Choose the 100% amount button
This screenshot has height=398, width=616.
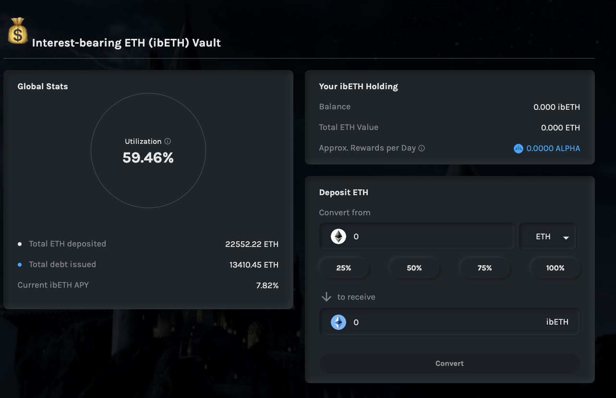pos(555,268)
